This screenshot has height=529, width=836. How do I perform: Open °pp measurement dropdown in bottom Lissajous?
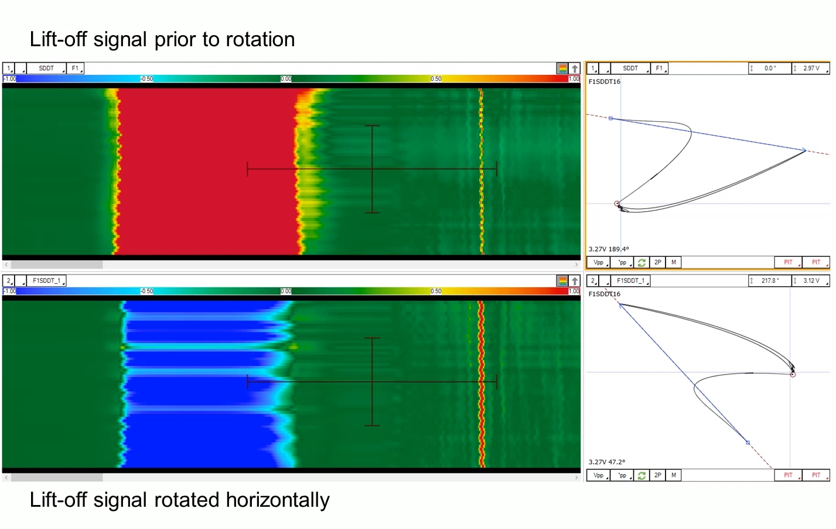[x=623, y=475]
